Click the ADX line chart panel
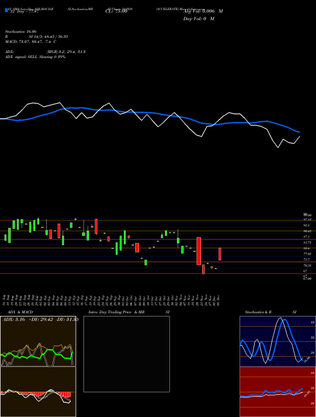 point(38,341)
